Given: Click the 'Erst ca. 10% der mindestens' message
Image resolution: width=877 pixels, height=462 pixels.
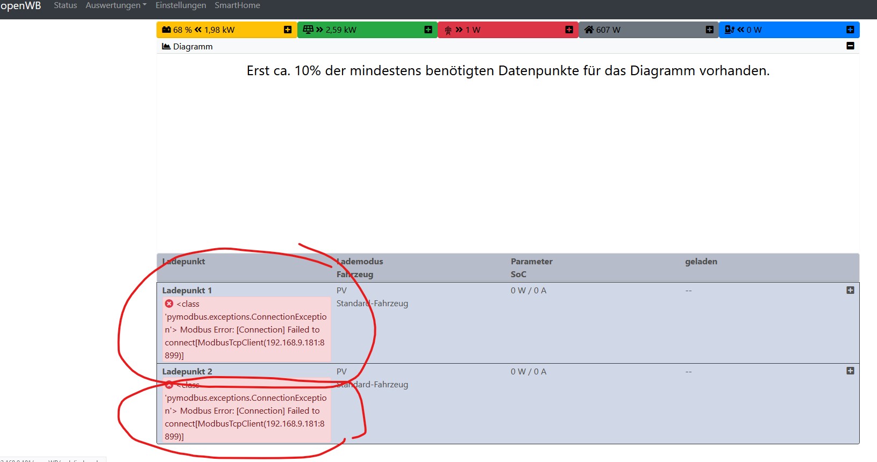Looking at the screenshot, I should click(508, 70).
